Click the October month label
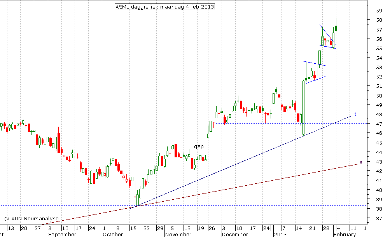This screenshot has height=237, width=383. (x=113, y=235)
